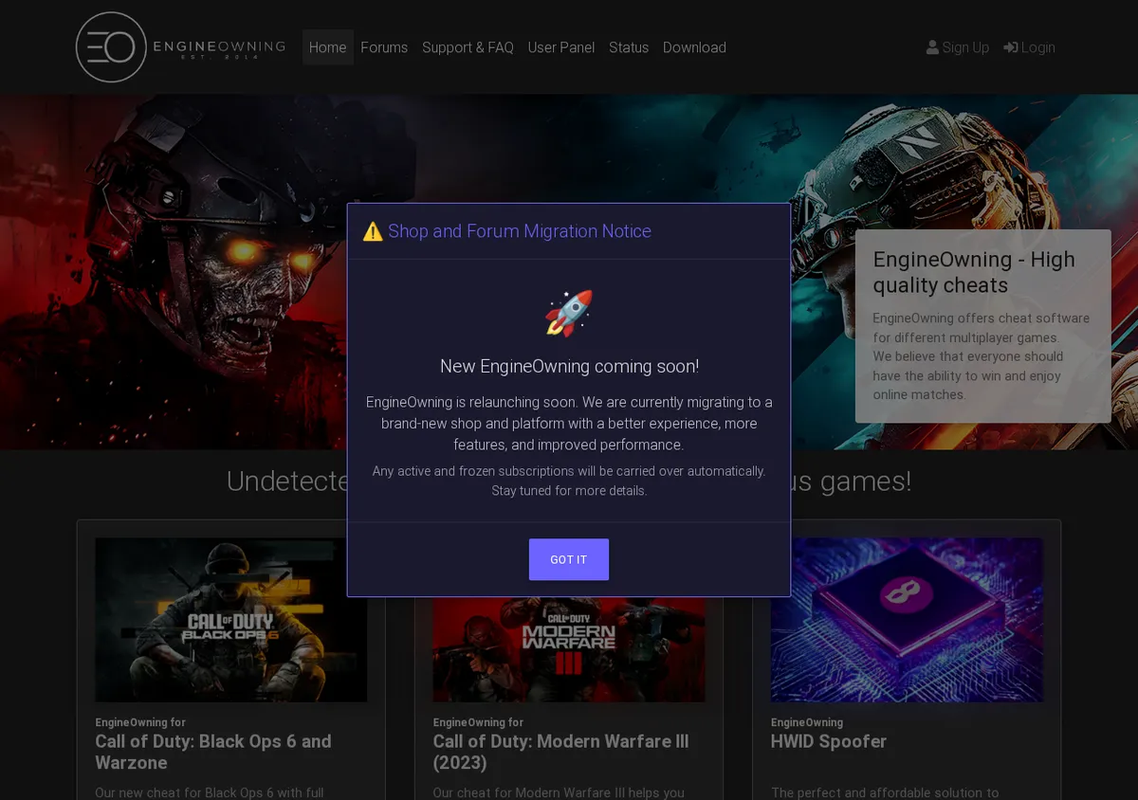Click the Login arrow icon
This screenshot has height=800, width=1138.
click(1011, 47)
